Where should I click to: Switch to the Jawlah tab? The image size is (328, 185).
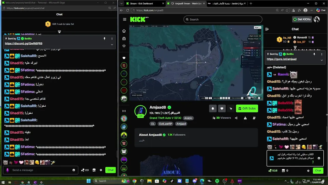[227, 4]
